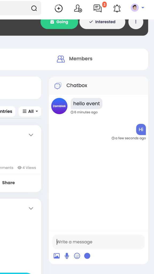
Task: Open the create new plus-circle icon
Action: click(59, 8)
